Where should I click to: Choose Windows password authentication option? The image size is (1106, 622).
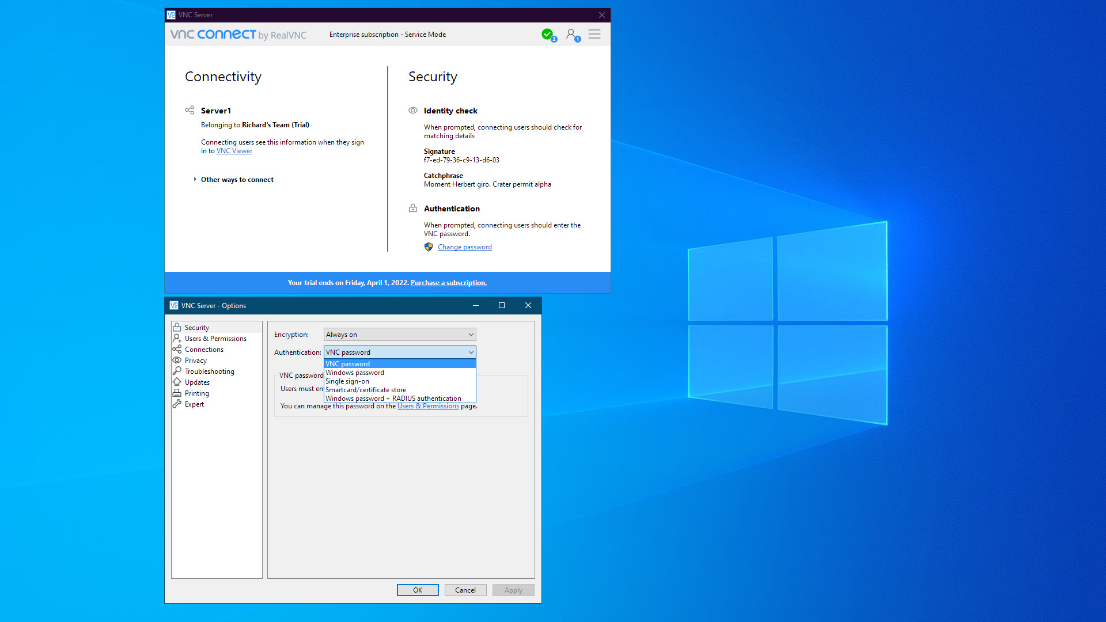coord(400,373)
